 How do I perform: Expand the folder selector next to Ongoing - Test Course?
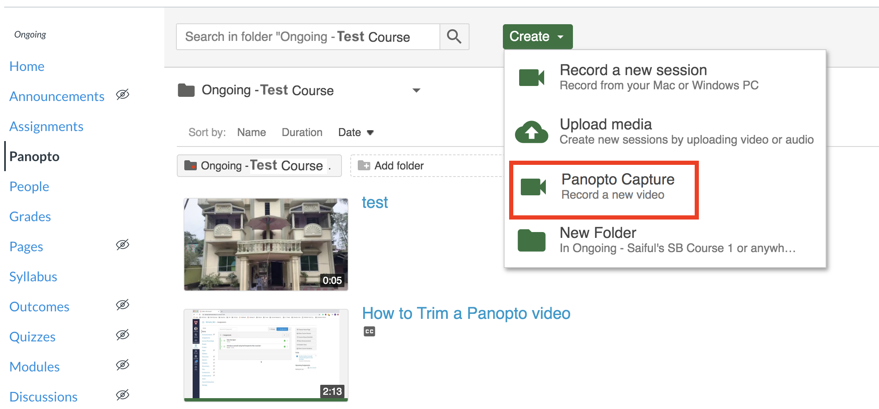pos(417,90)
